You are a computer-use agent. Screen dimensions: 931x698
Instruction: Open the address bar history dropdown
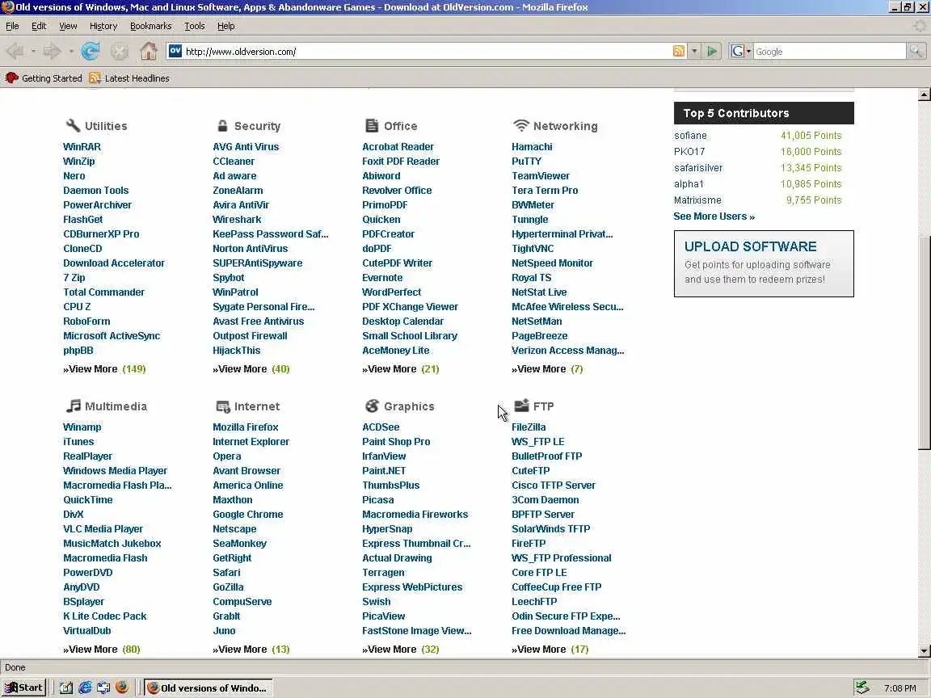coord(694,52)
